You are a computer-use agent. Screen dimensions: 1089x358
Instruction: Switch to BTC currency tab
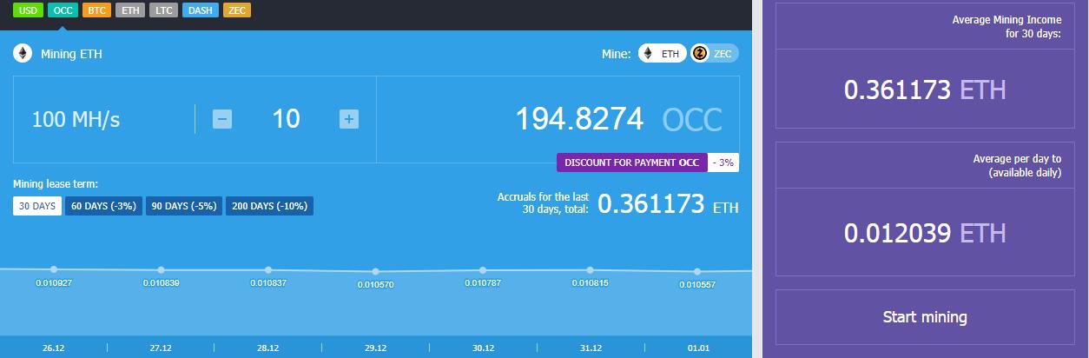(96, 10)
